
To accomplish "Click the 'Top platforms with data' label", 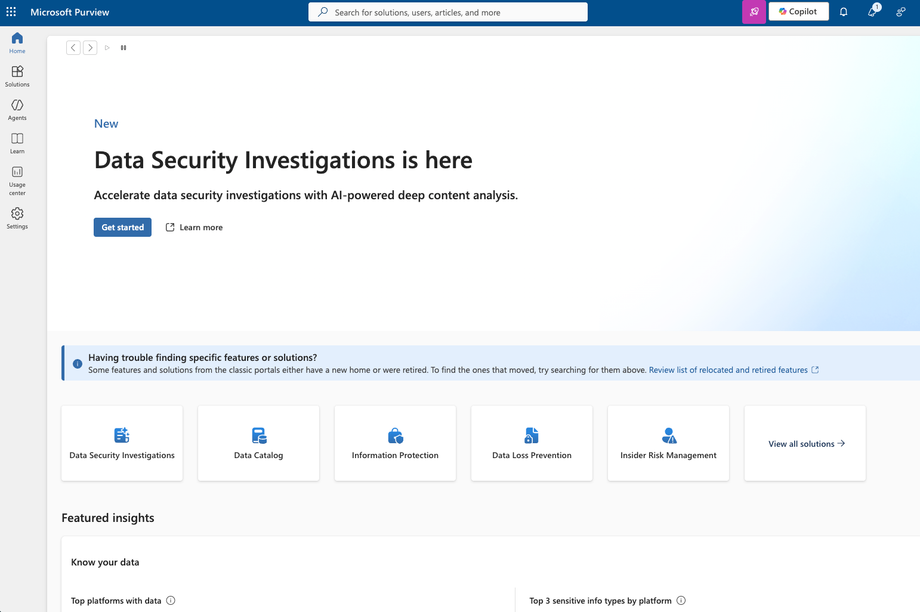I will click(116, 601).
